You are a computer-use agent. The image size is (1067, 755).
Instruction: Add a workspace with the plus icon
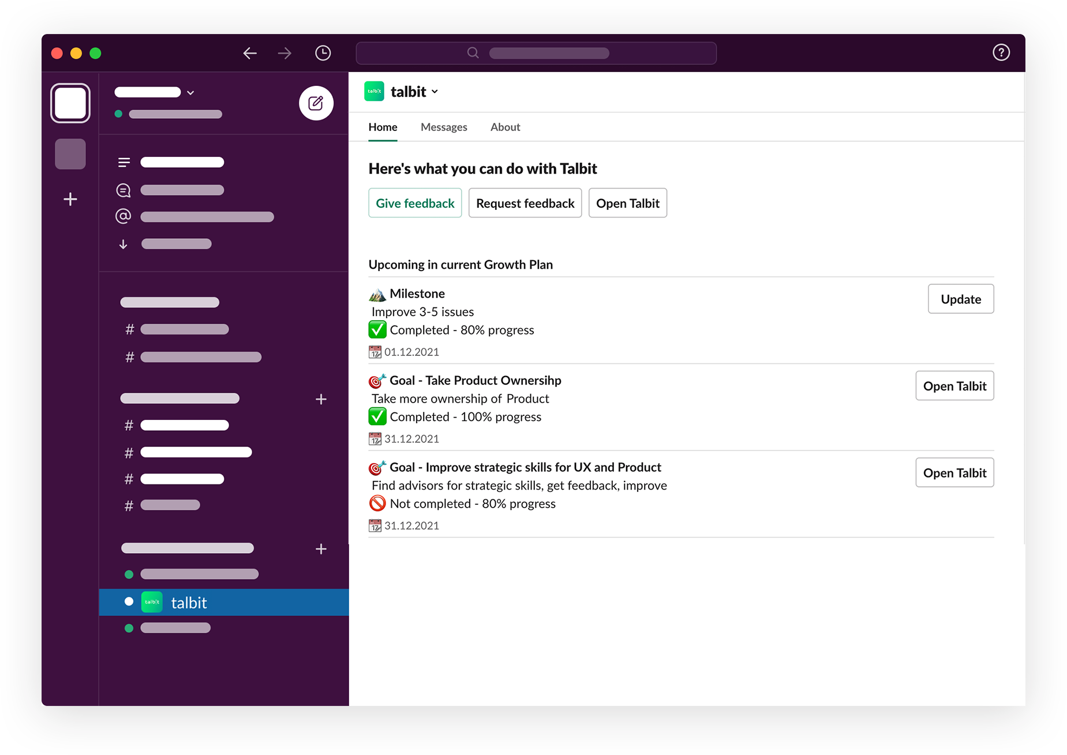(x=70, y=199)
